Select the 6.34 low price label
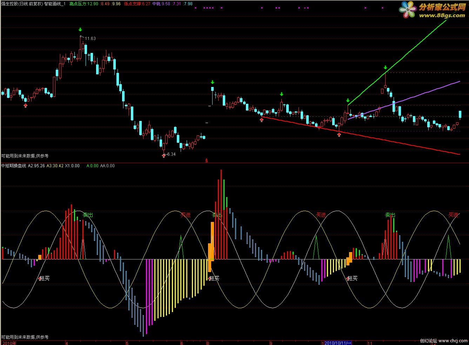The width and height of the screenshot is (469, 345). pyautogui.click(x=171, y=154)
